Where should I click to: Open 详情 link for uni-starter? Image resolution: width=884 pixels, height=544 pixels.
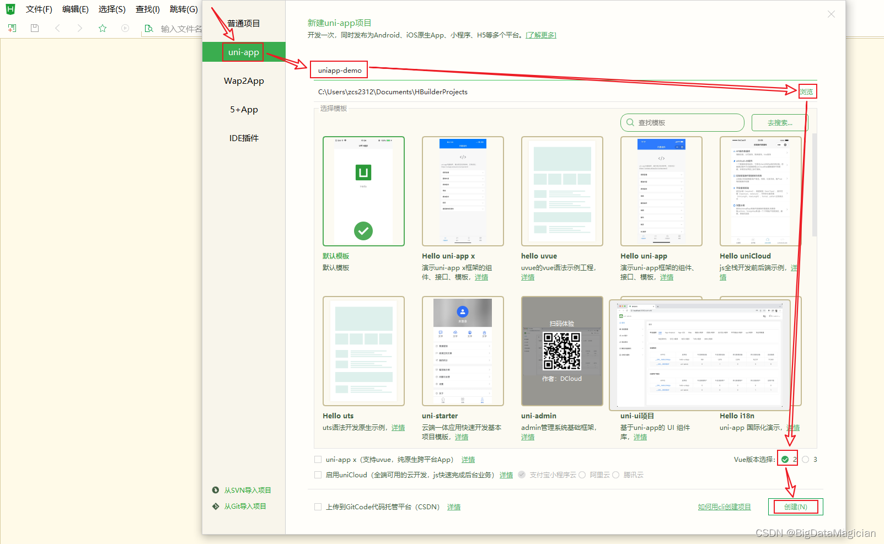(x=462, y=437)
